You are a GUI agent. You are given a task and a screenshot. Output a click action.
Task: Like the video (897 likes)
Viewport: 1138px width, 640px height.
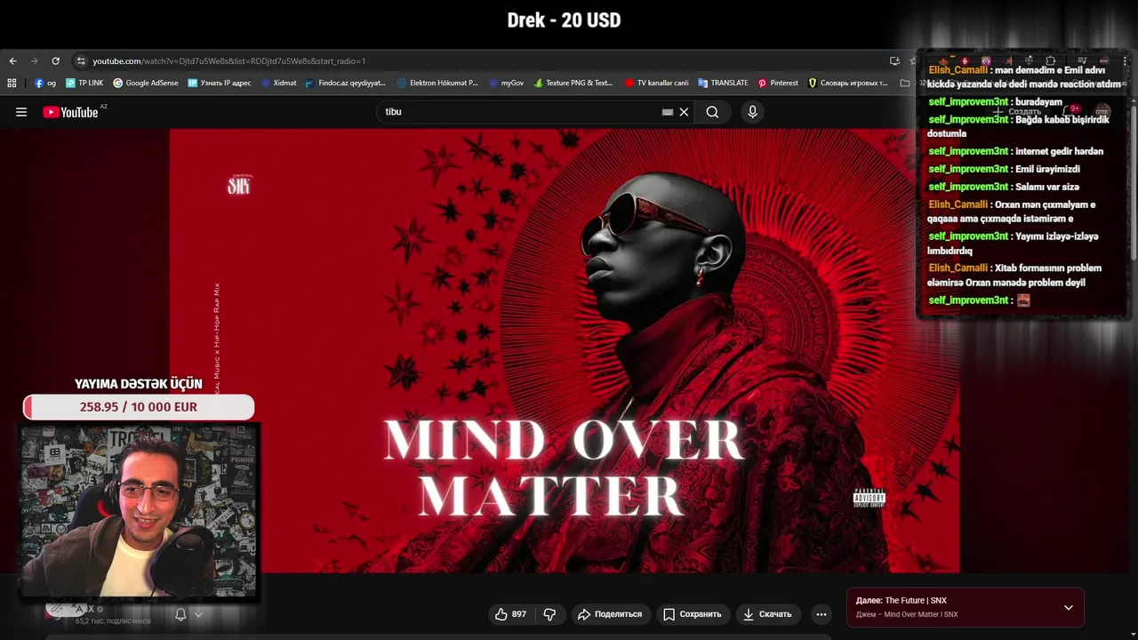[511, 614]
